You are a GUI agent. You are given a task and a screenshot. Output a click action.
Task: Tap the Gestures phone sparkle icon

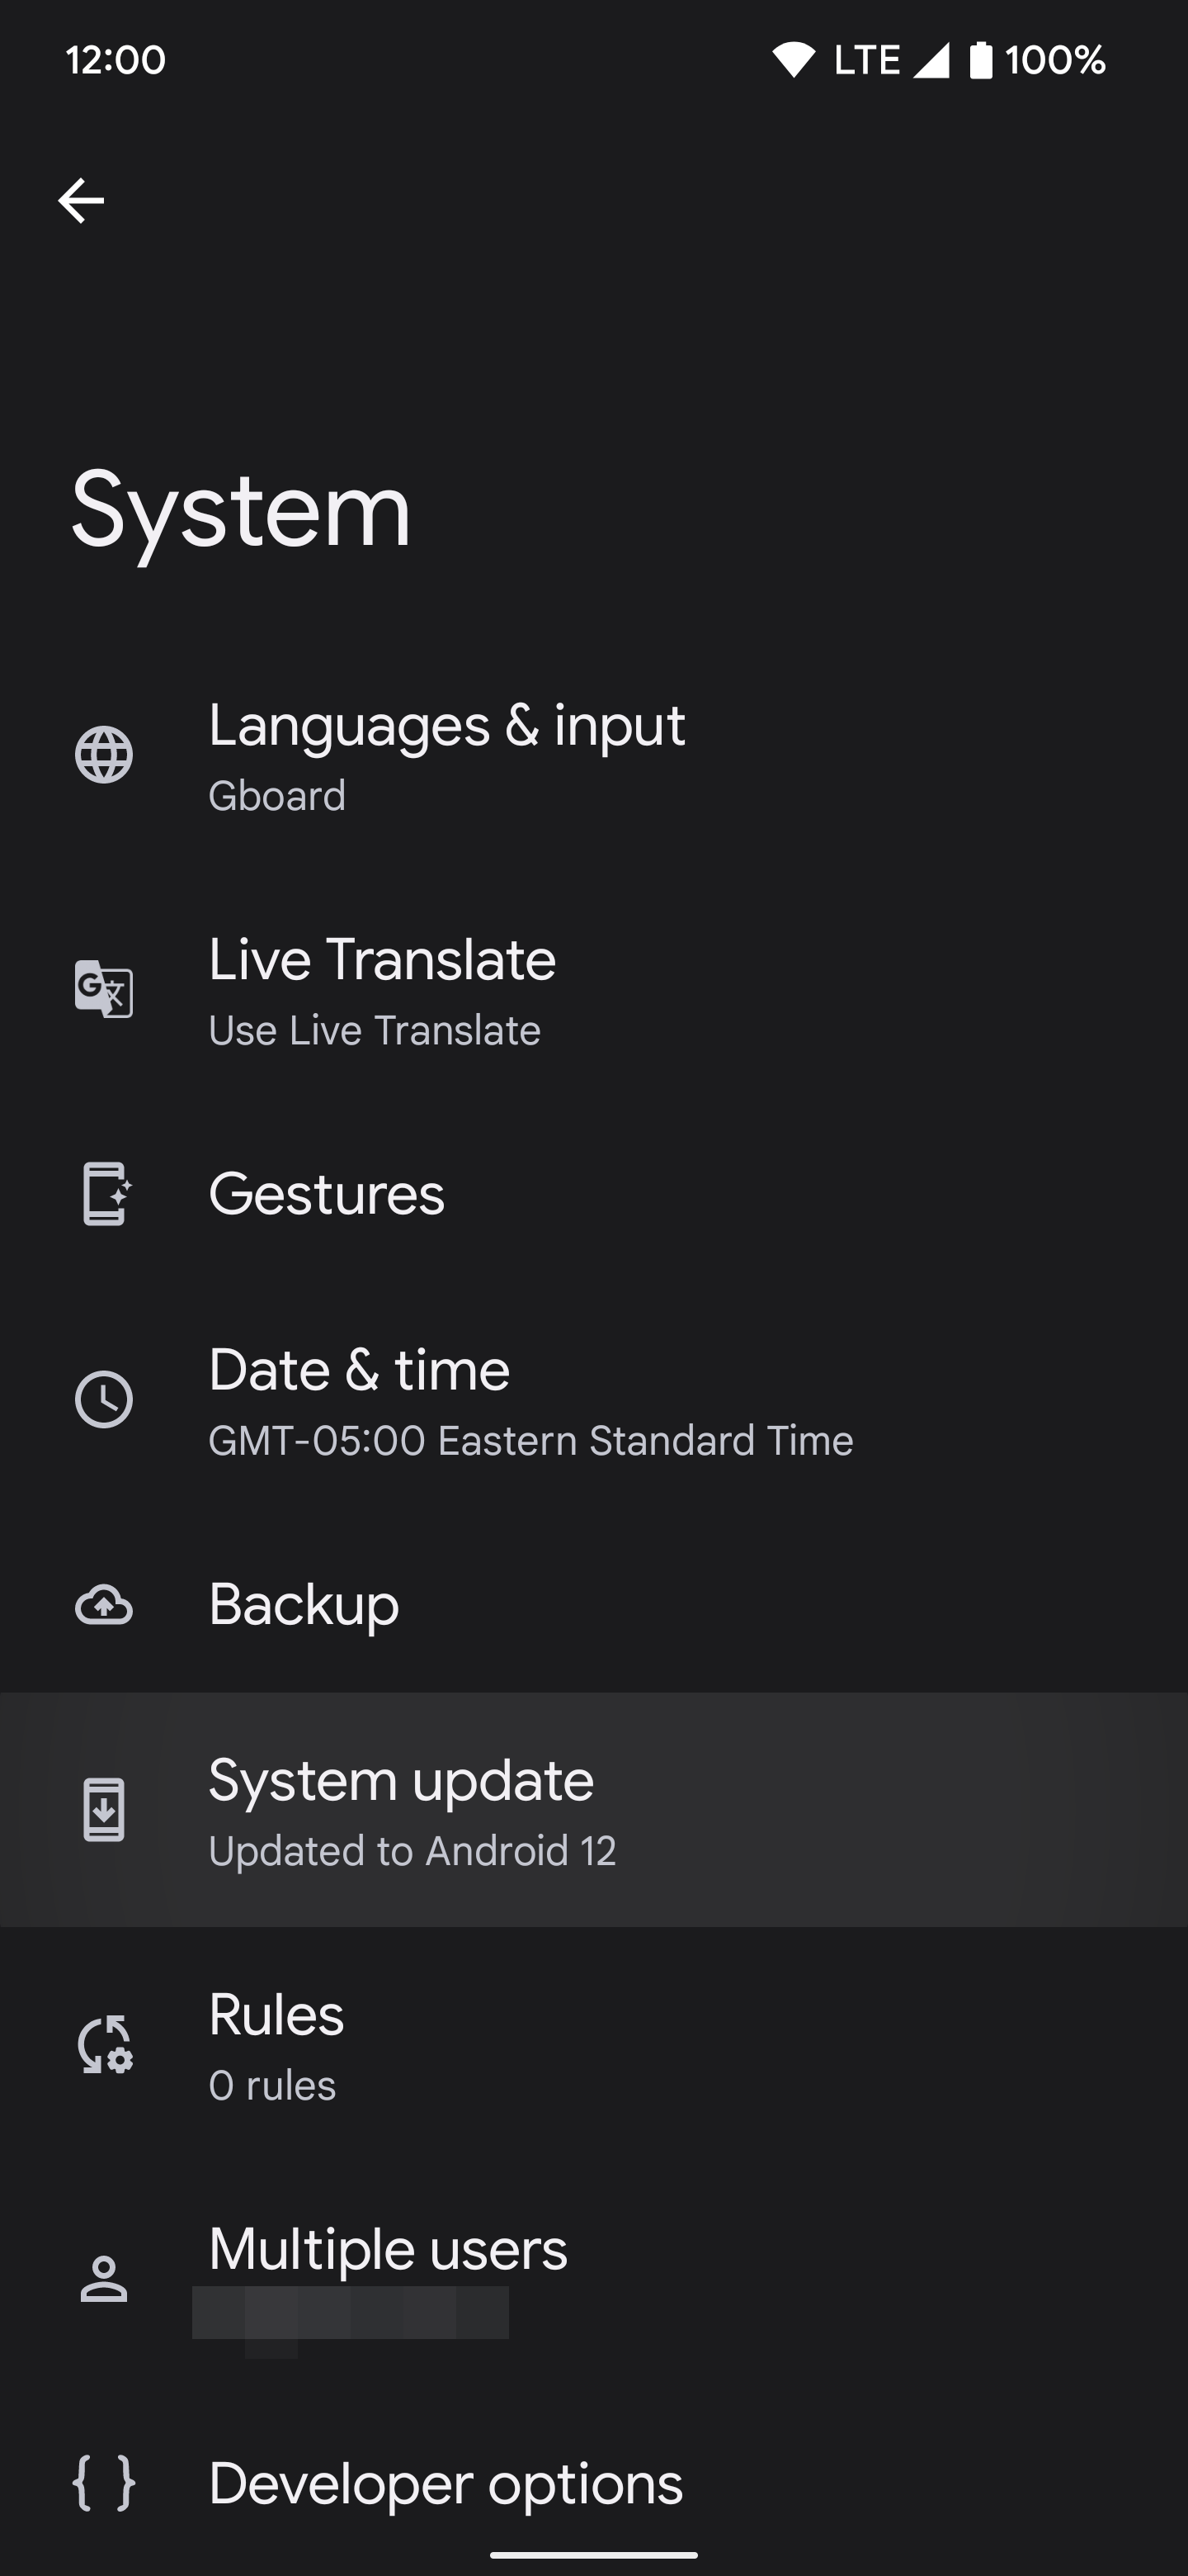104,1193
